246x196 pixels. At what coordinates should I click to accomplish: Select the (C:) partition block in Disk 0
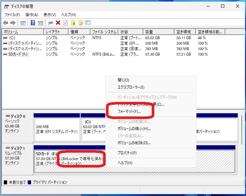click(94, 129)
